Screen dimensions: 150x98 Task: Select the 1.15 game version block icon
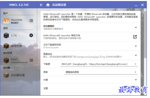[x=6, y=36]
